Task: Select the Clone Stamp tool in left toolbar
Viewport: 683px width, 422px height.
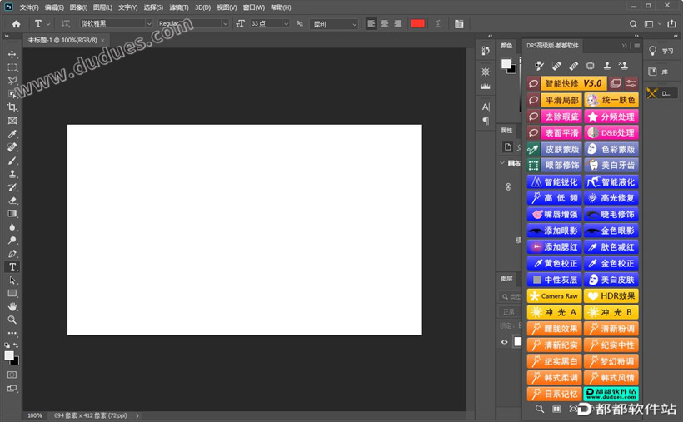Action: [12, 174]
